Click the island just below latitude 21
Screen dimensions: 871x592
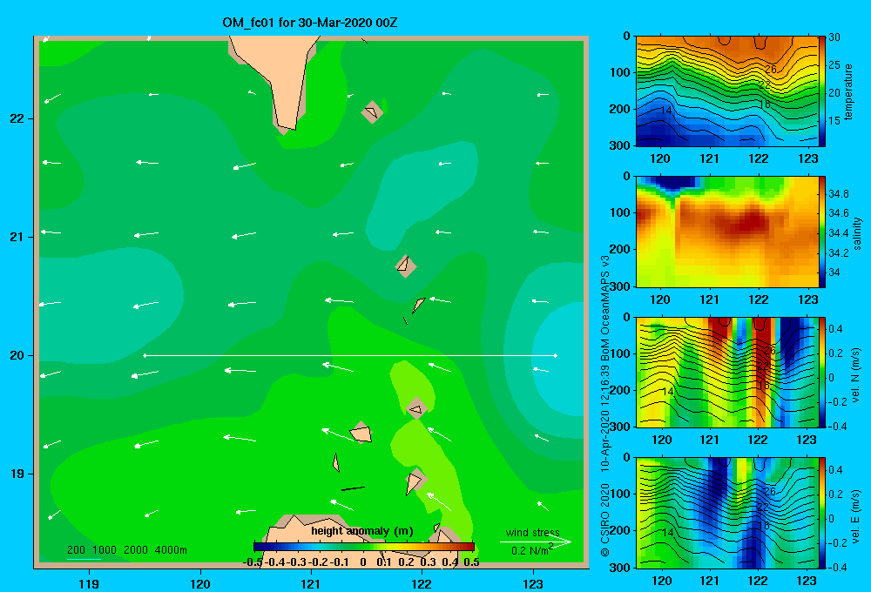click(406, 266)
